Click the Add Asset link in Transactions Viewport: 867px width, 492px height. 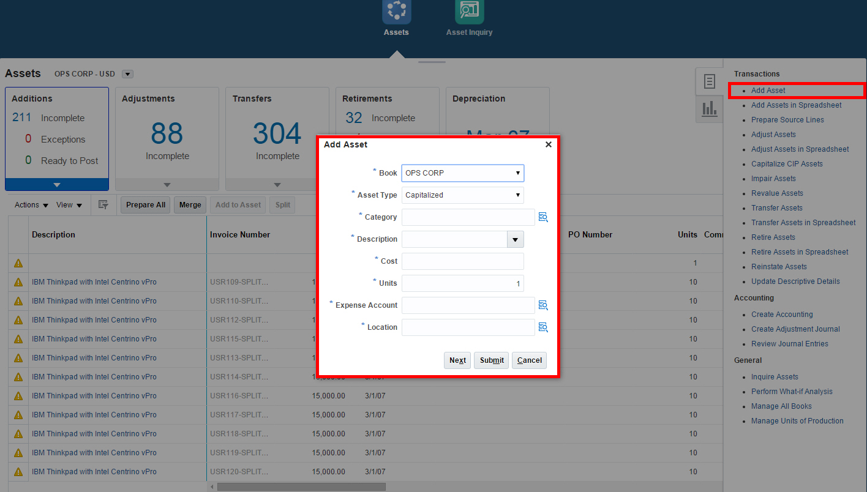[768, 91]
